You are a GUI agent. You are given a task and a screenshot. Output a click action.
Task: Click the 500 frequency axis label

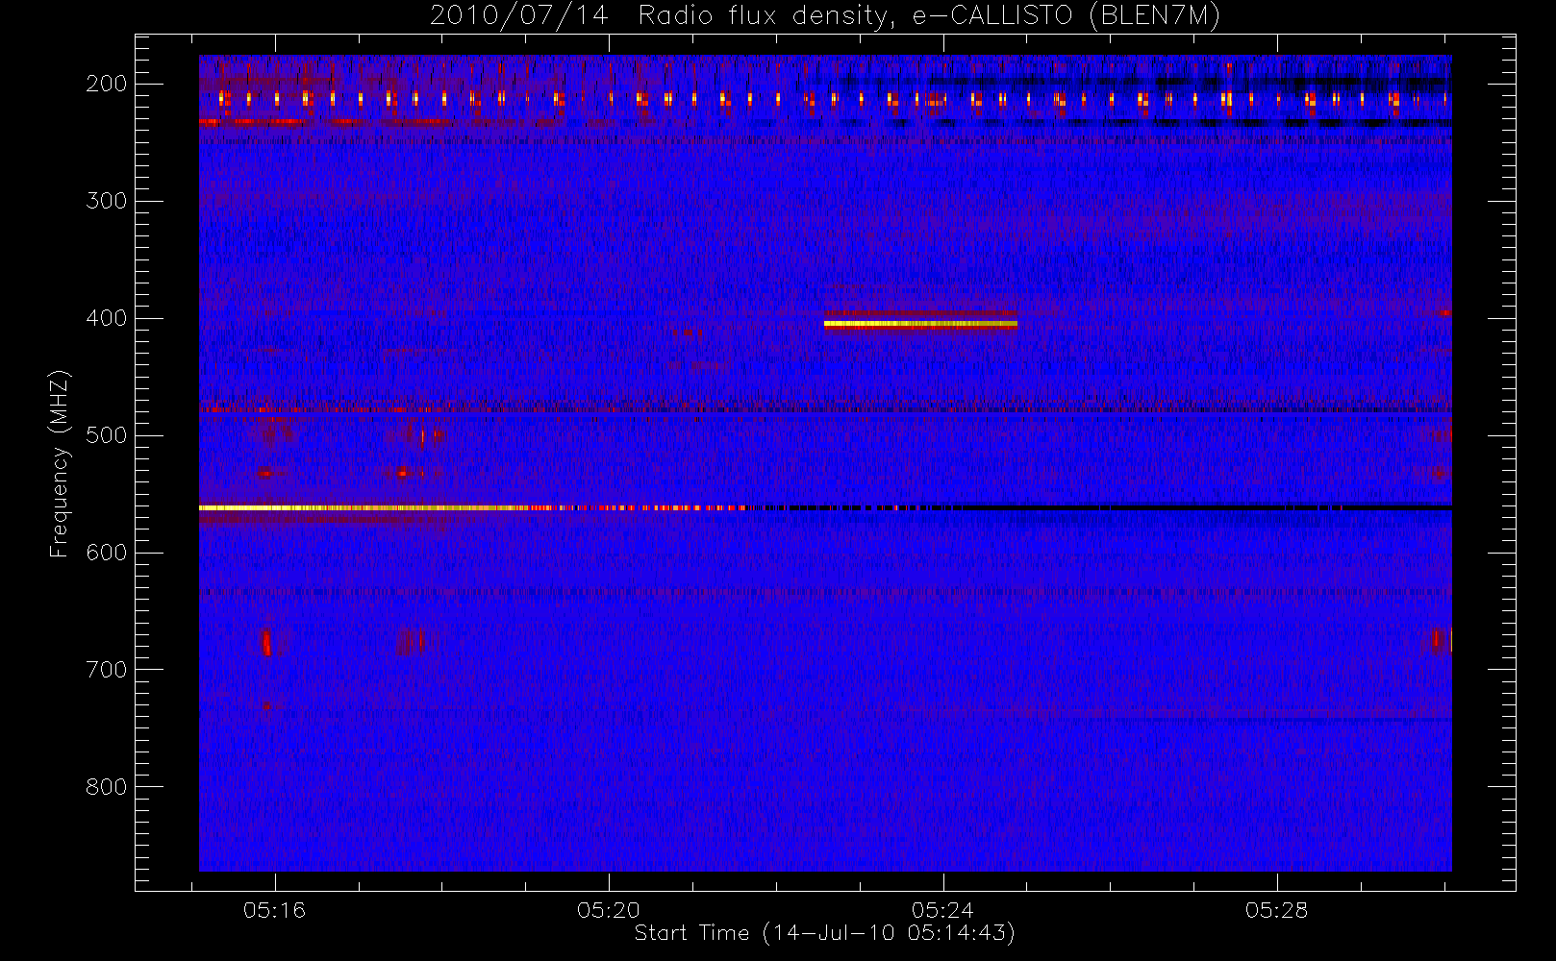click(107, 435)
